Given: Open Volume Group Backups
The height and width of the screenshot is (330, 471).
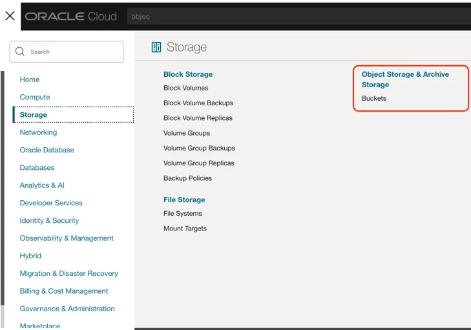Looking at the screenshot, I should (199, 148).
